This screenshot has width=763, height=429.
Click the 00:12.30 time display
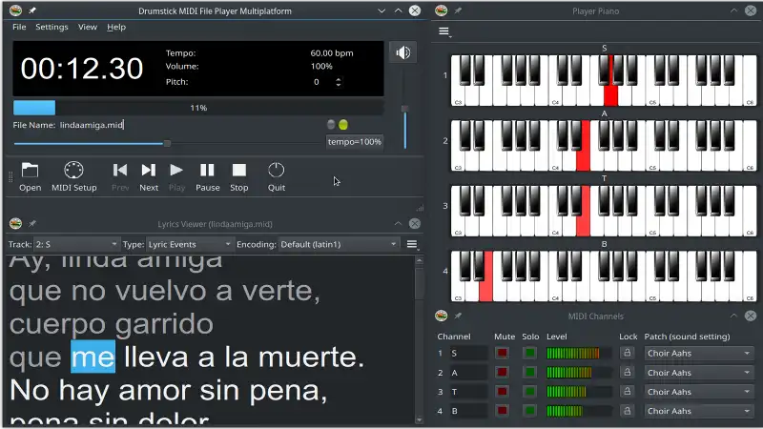click(82, 68)
